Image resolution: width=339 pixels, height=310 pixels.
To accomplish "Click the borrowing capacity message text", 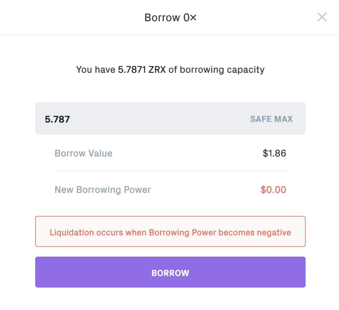I will [170, 69].
